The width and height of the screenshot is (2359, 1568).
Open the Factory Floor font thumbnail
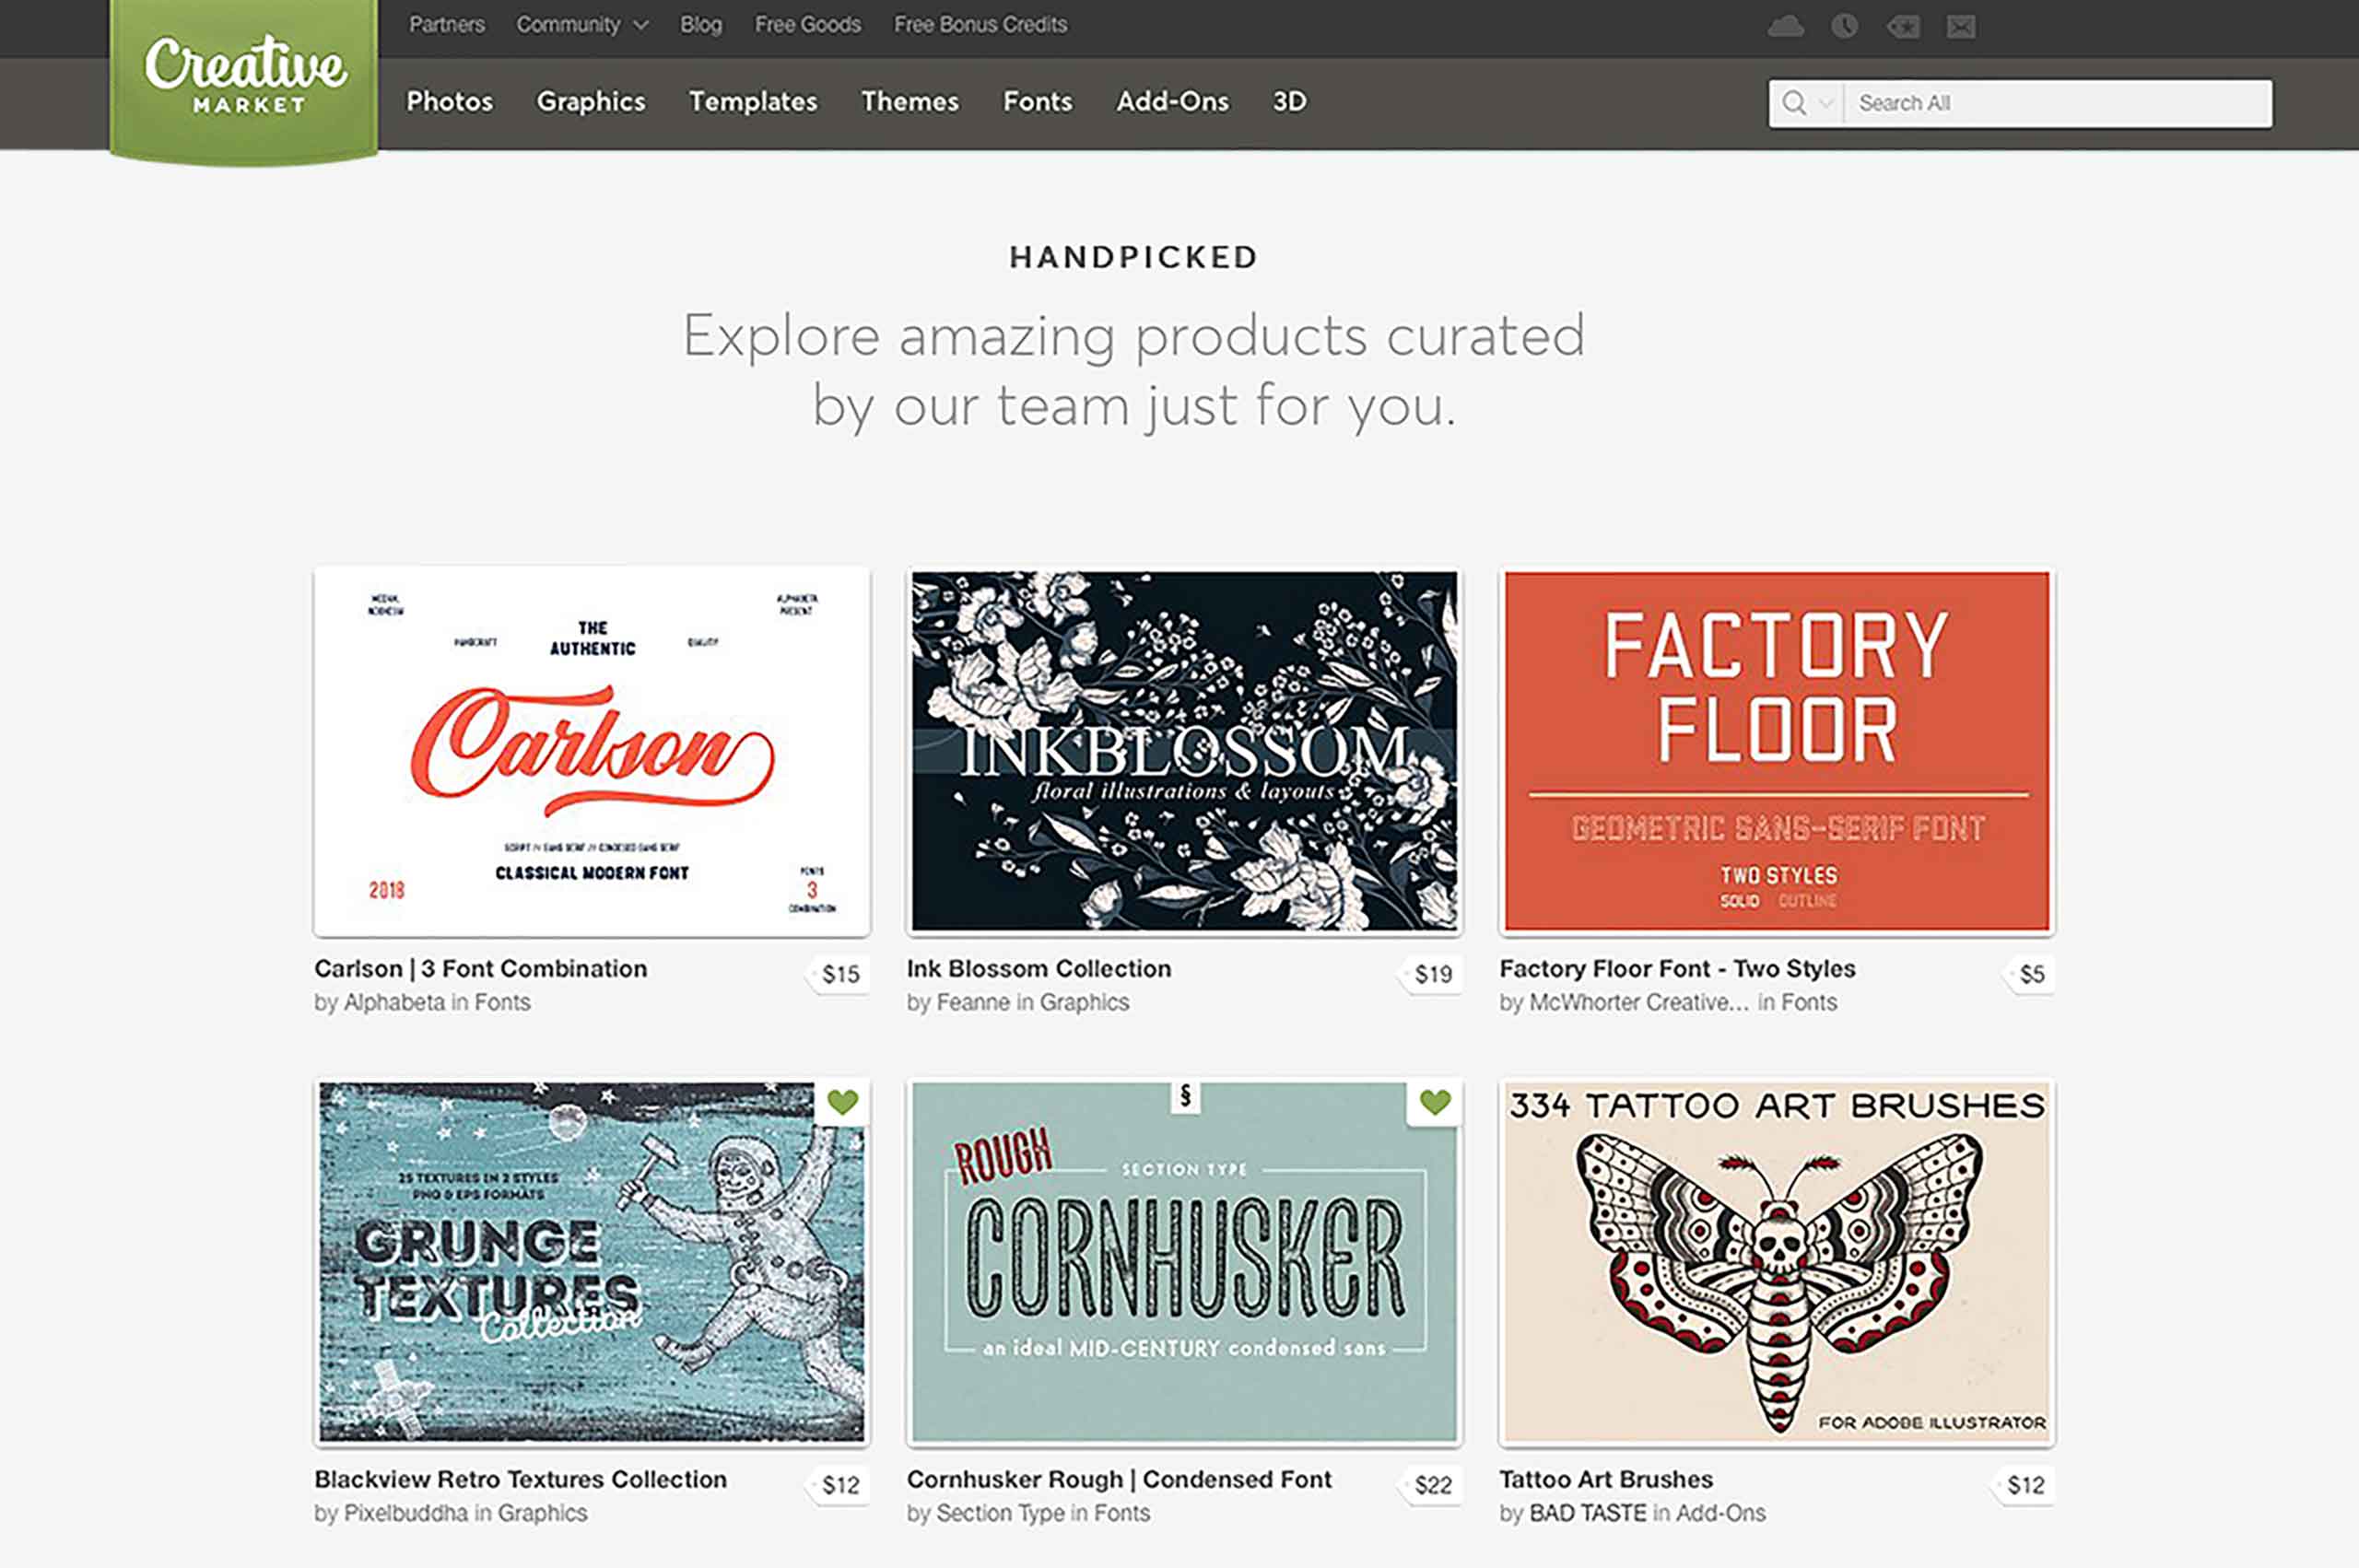tap(1776, 751)
